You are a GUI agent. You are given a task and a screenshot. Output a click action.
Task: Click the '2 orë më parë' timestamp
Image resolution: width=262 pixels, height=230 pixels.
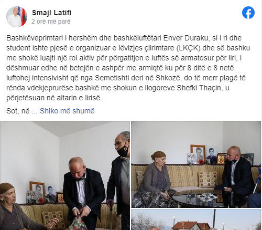coord(51,22)
